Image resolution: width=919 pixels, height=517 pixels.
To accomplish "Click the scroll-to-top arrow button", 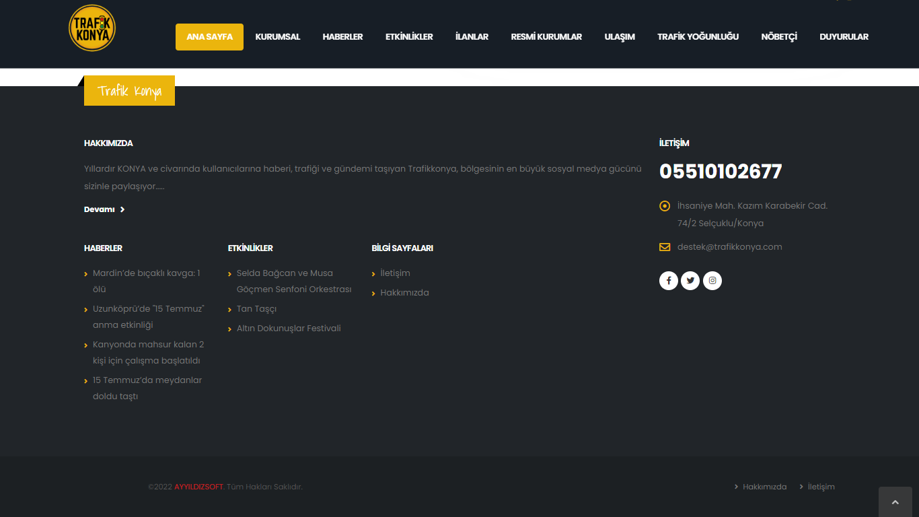I will 895,502.
